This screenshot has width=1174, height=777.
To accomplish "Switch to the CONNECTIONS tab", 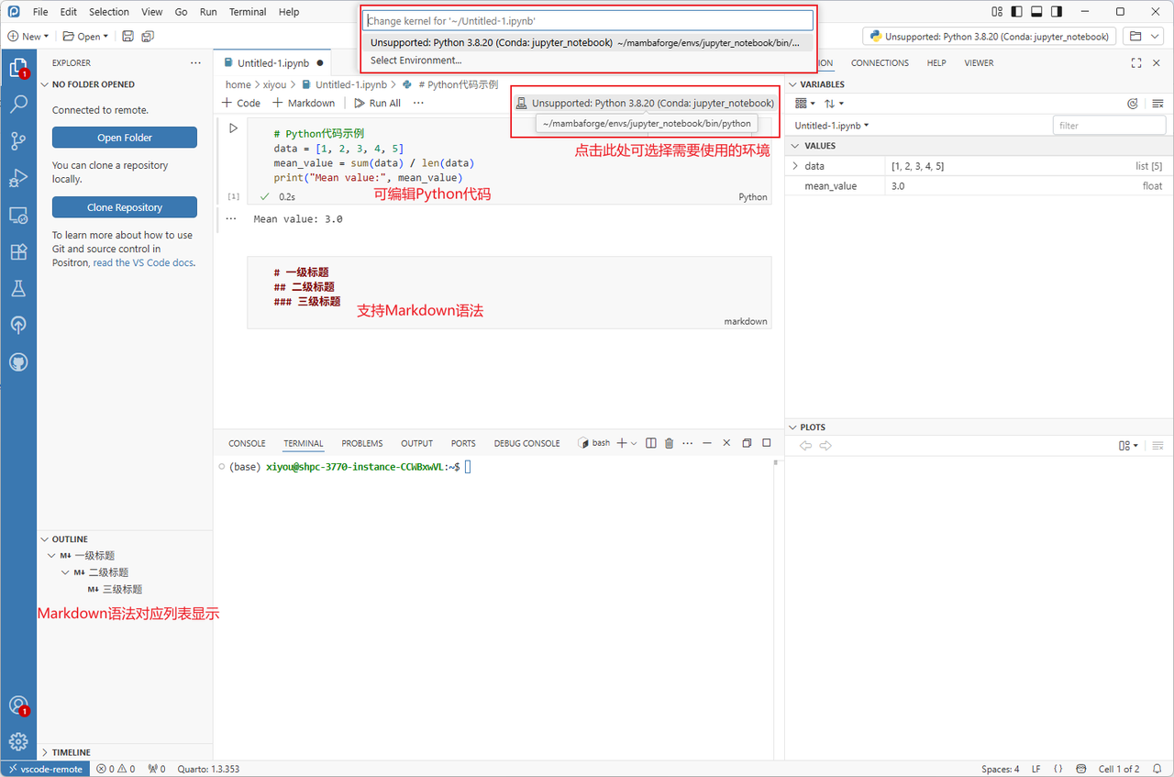I will click(880, 63).
